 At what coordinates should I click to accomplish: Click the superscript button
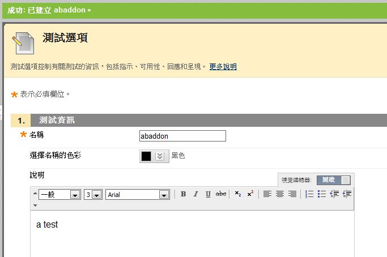click(x=250, y=194)
